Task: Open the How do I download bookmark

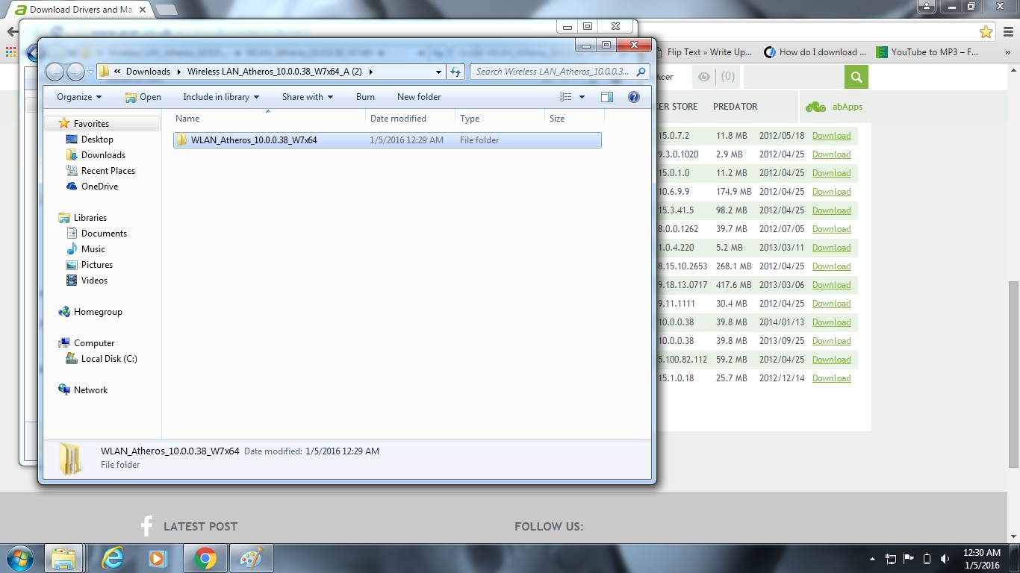Action: pos(816,52)
